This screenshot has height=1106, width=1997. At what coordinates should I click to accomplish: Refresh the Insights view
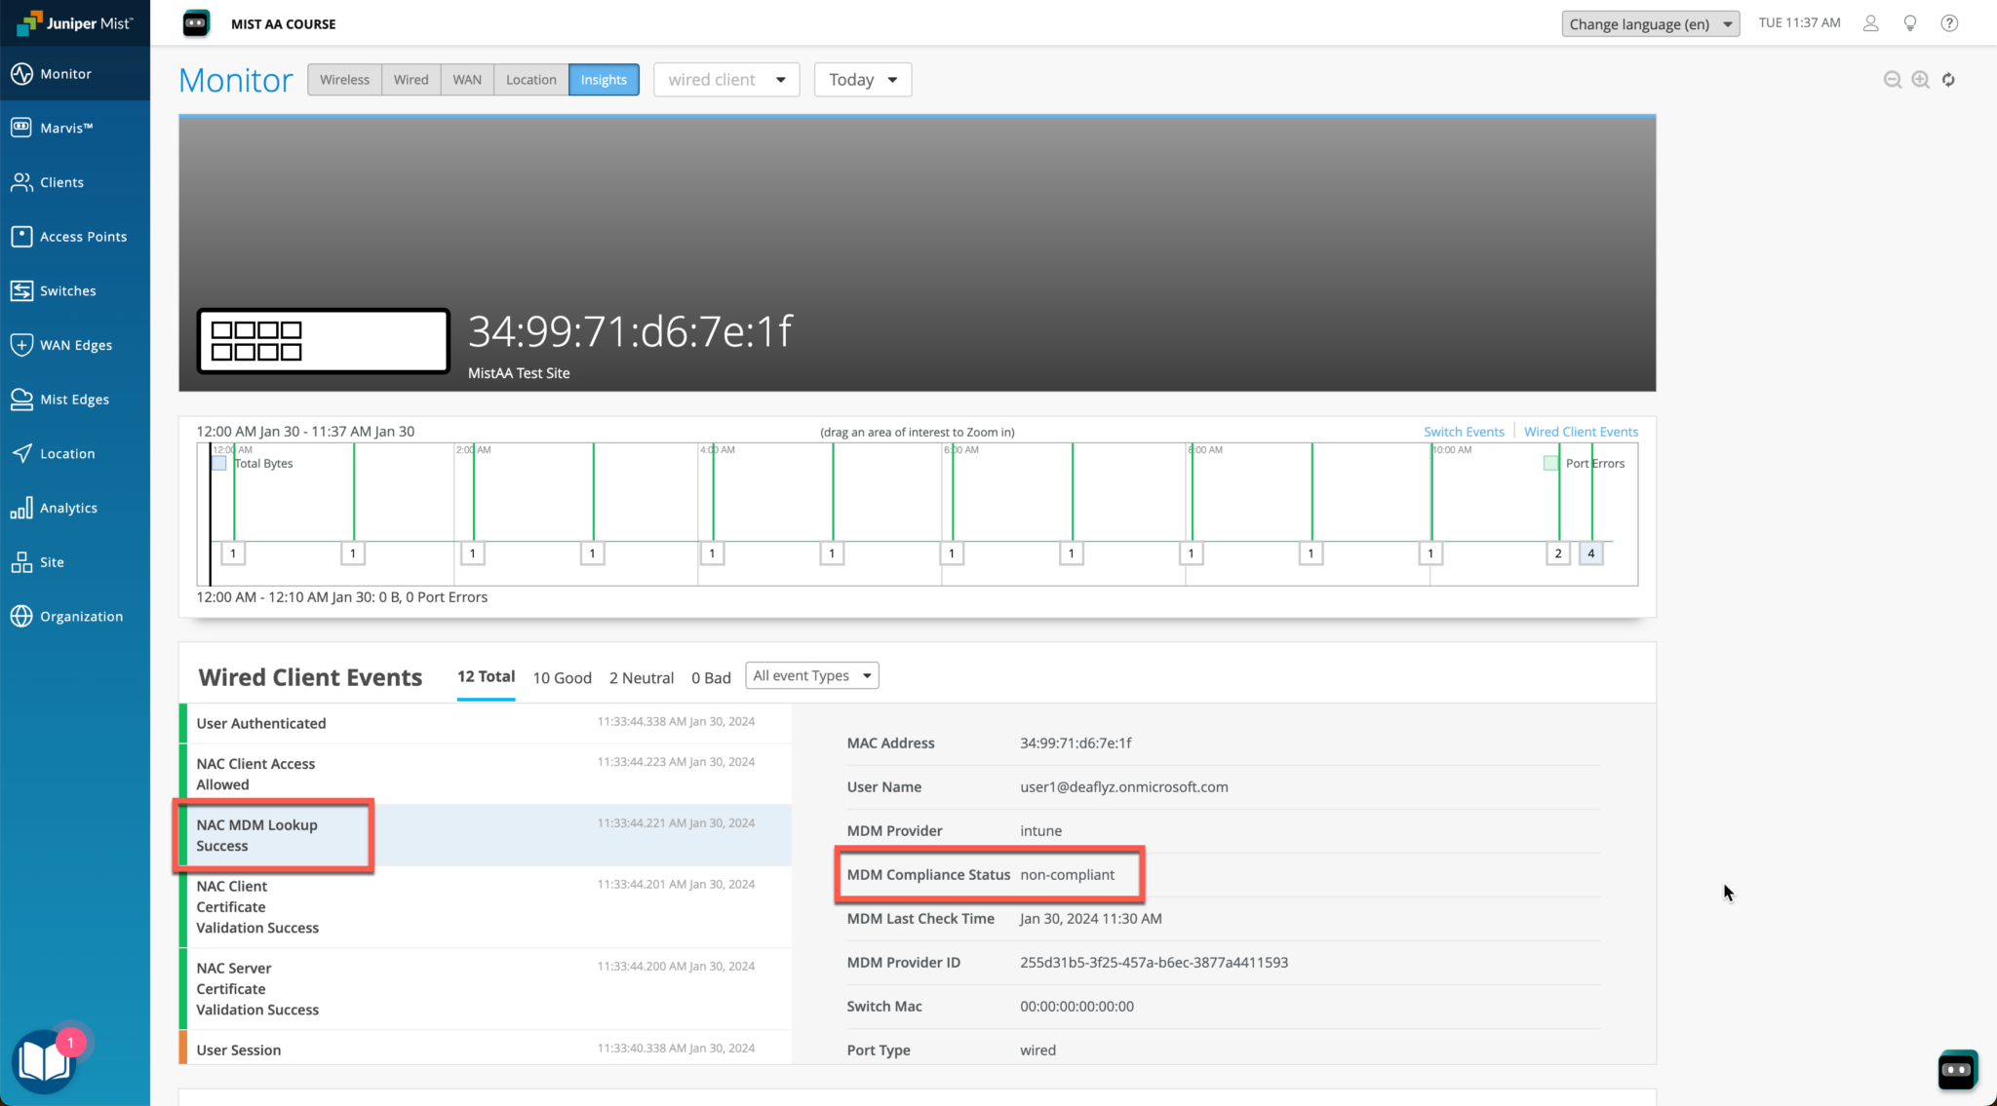point(1949,80)
